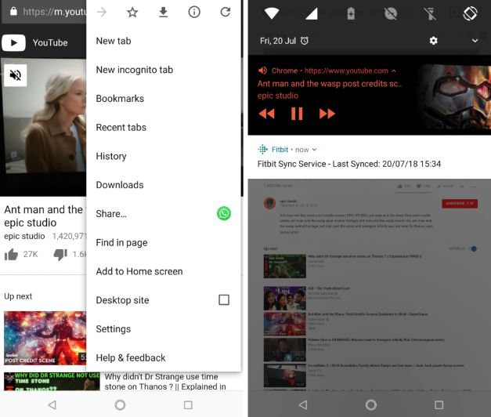Tap the padlock icon in address bar
Image resolution: width=491 pixels, height=417 pixels.
13,12
